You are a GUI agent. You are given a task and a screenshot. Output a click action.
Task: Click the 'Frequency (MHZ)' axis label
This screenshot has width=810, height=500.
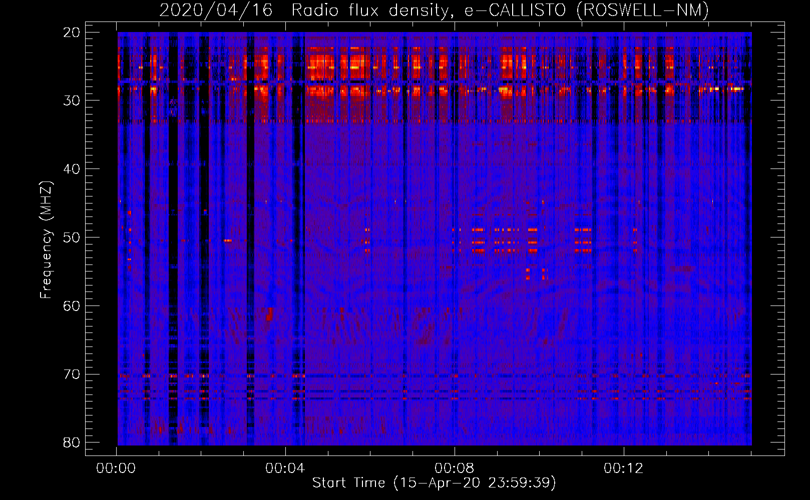(46, 240)
